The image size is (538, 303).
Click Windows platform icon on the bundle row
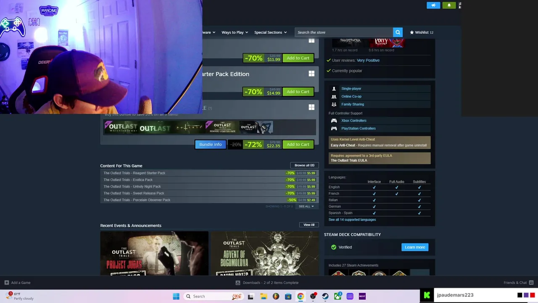click(311, 107)
